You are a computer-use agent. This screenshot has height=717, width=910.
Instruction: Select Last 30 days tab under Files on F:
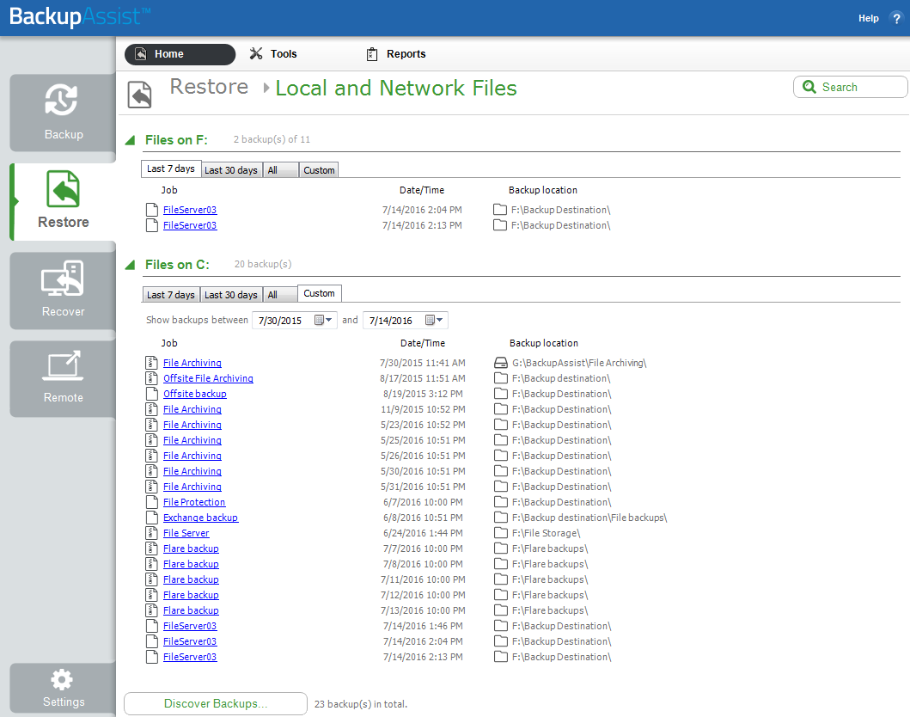click(x=231, y=170)
